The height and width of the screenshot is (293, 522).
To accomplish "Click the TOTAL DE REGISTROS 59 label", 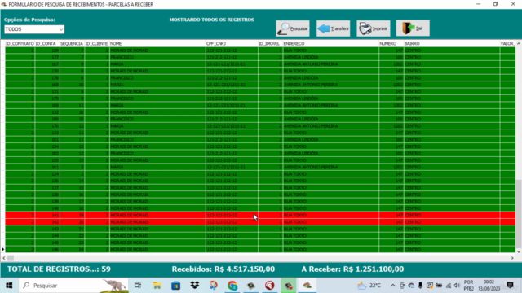I will (x=59, y=269).
